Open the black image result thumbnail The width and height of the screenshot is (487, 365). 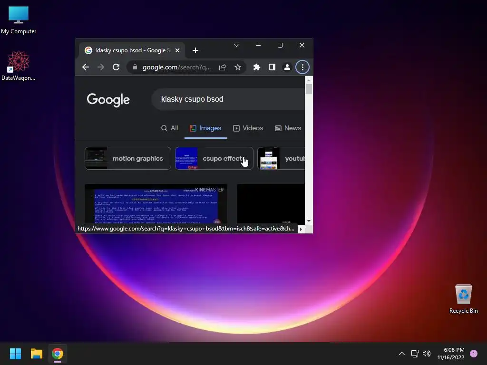point(271,204)
